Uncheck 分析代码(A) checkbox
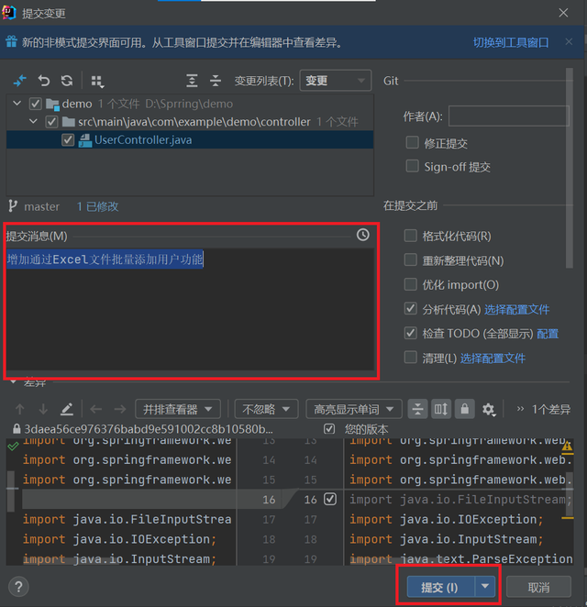587x607 pixels. [410, 308]
